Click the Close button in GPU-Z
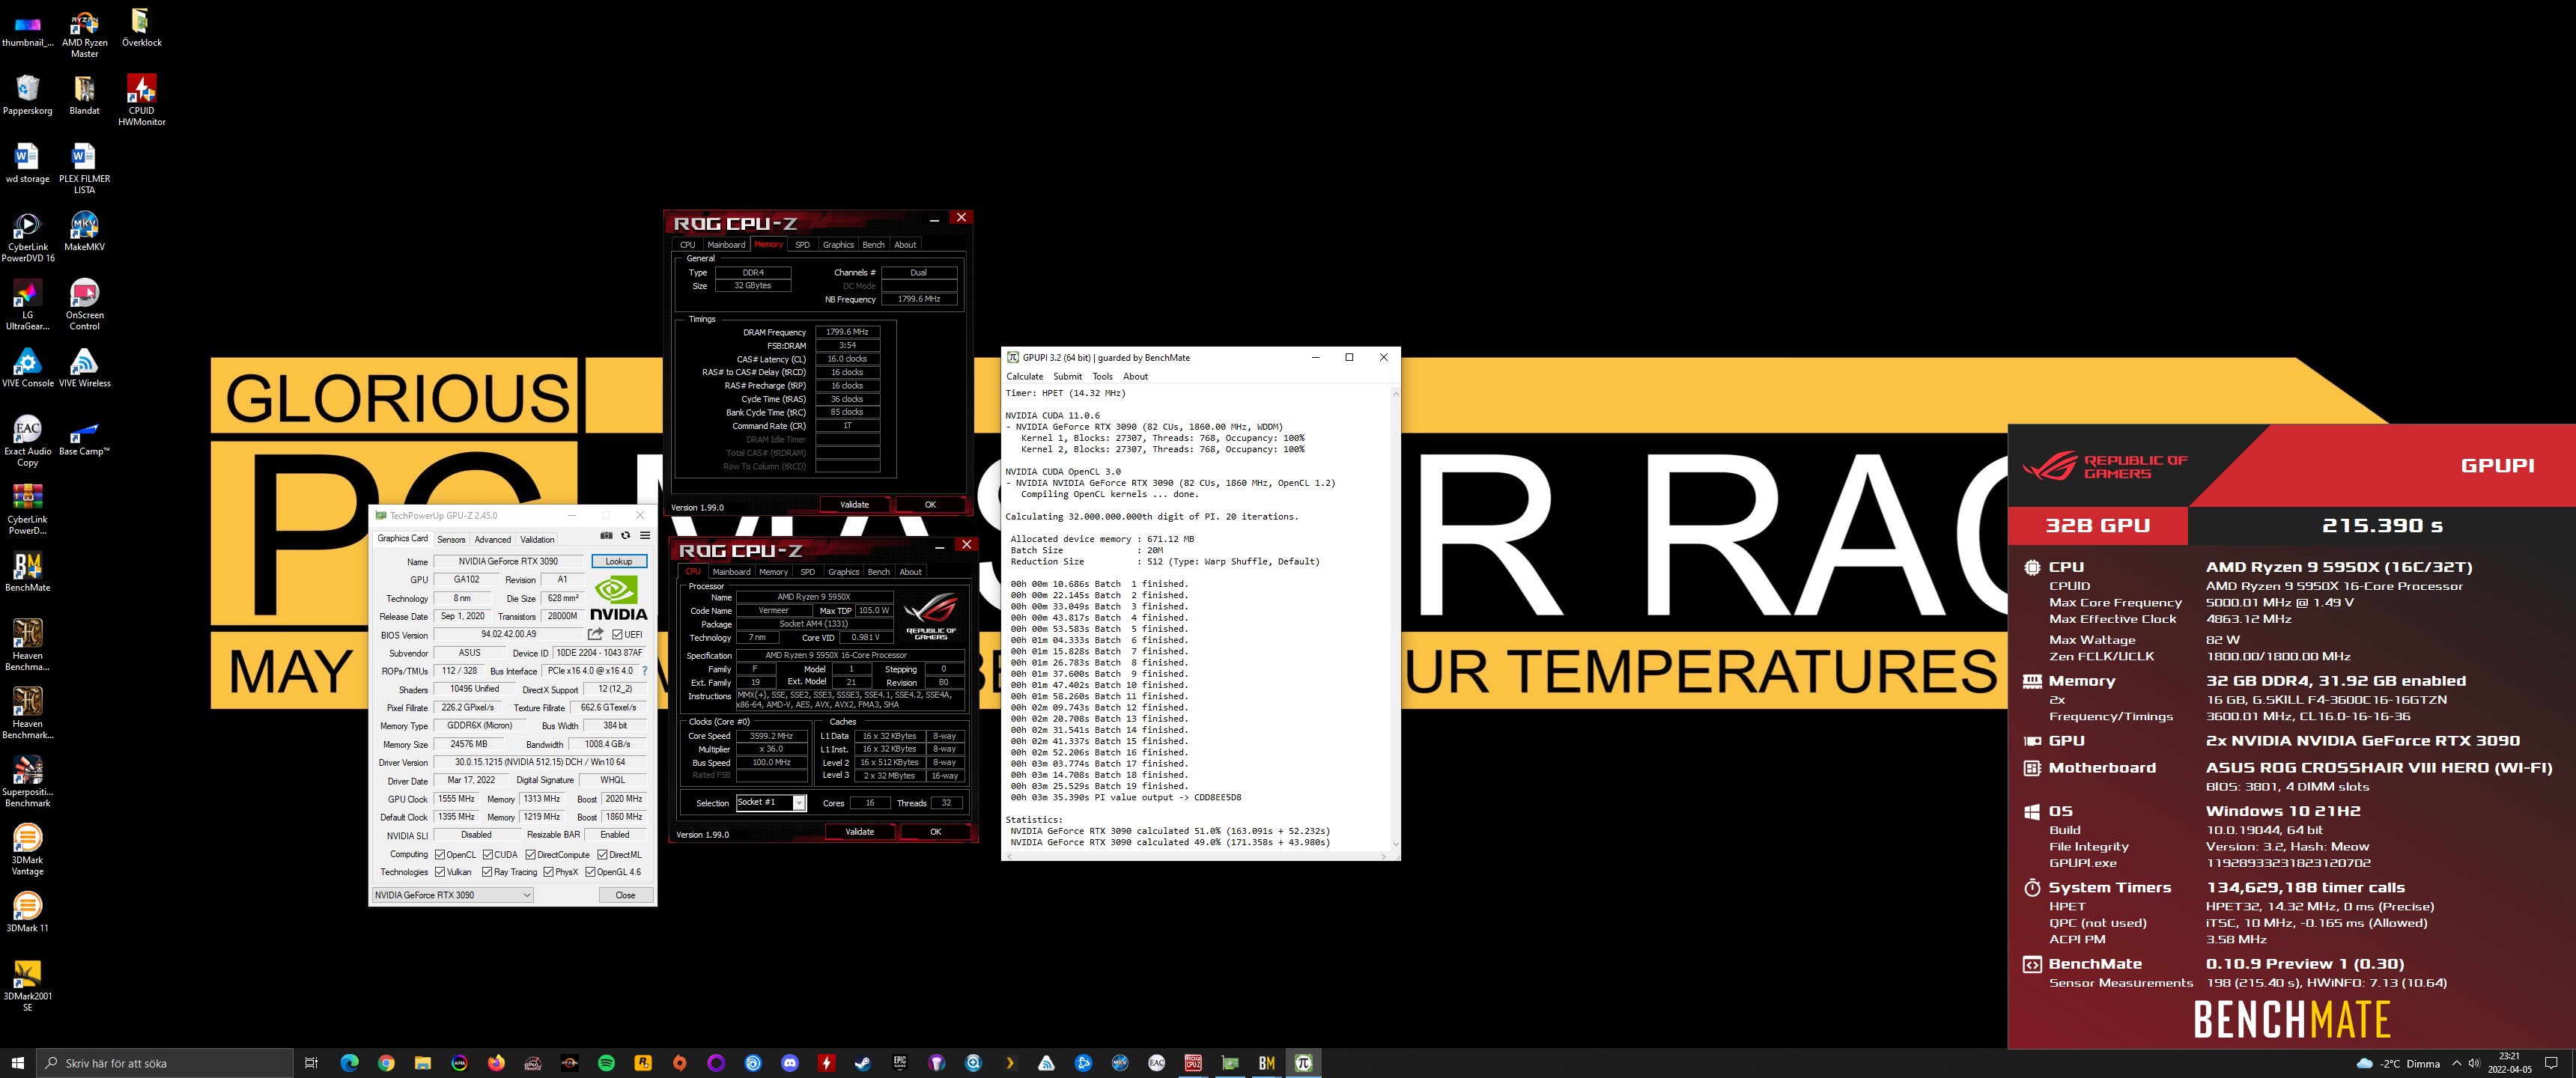 (626, 895)
